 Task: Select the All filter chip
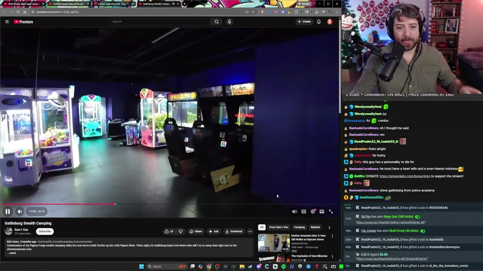[261, 227]
